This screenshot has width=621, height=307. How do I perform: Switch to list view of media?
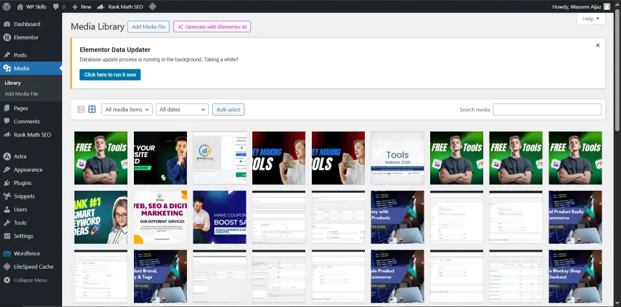pyautogui.click(x=82, y=110)
